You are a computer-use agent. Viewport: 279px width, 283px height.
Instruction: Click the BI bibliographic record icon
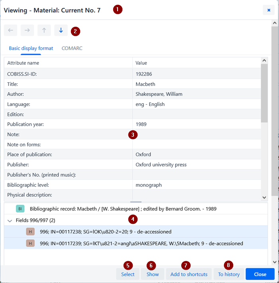tap(20, 209)
